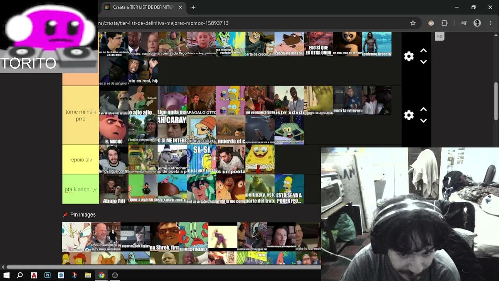Select the Shrek 'parte del trato' meme

coord(260,189)
